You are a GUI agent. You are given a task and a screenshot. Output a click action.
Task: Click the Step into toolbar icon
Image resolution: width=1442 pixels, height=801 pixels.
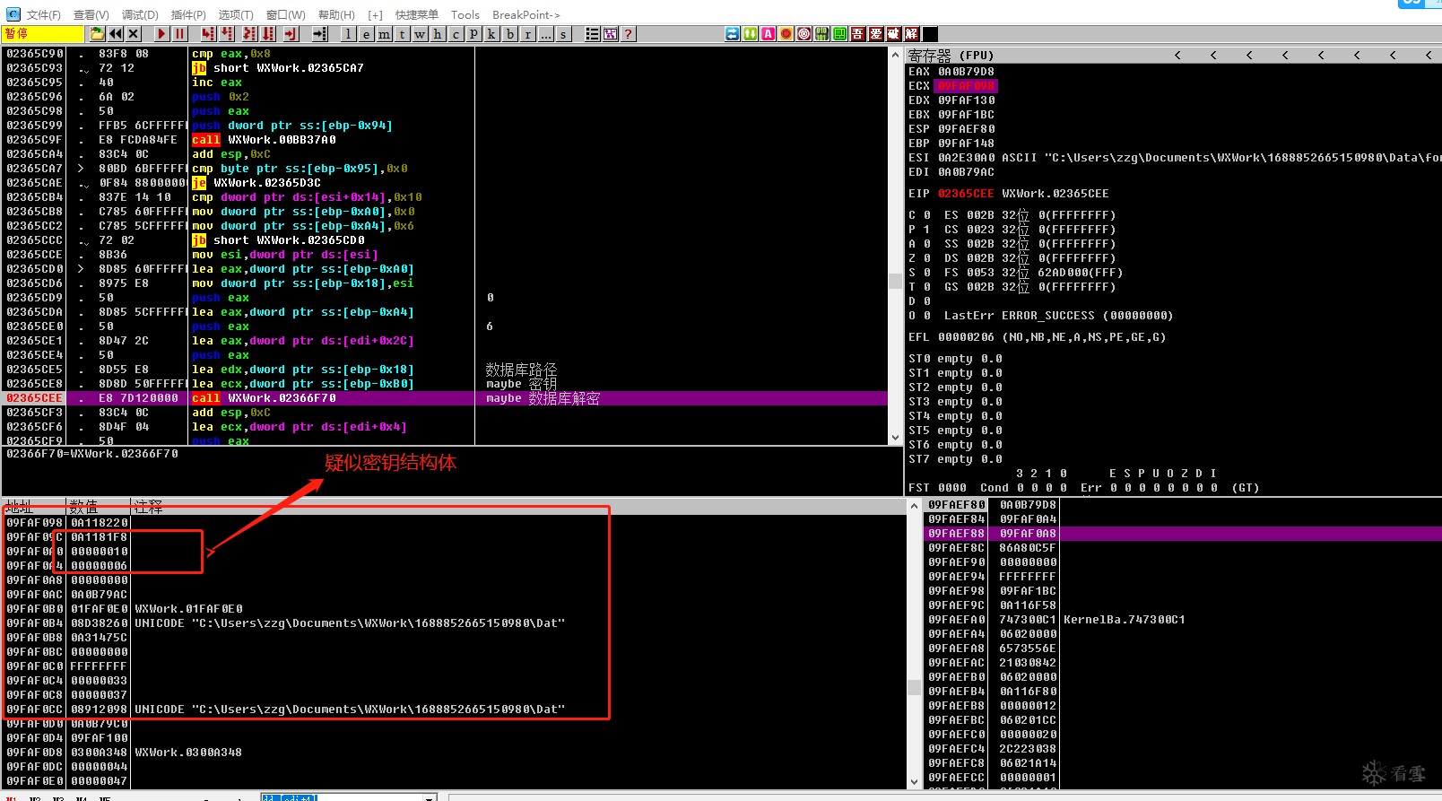208,34
